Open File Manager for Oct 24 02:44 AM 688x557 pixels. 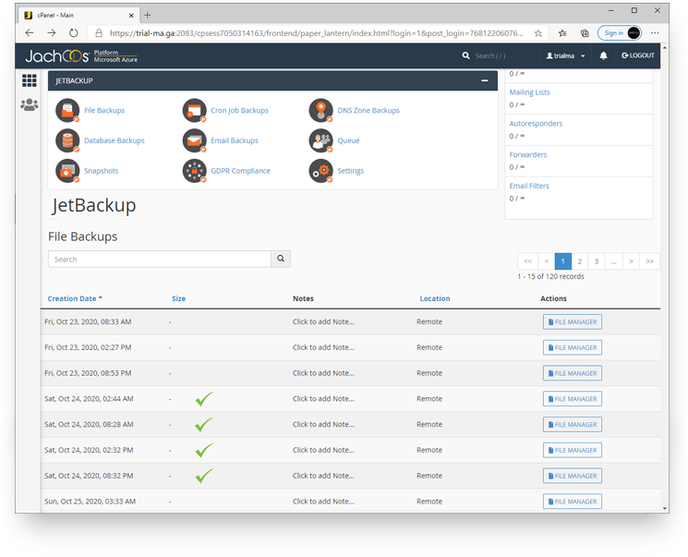(x=573, y=399)
